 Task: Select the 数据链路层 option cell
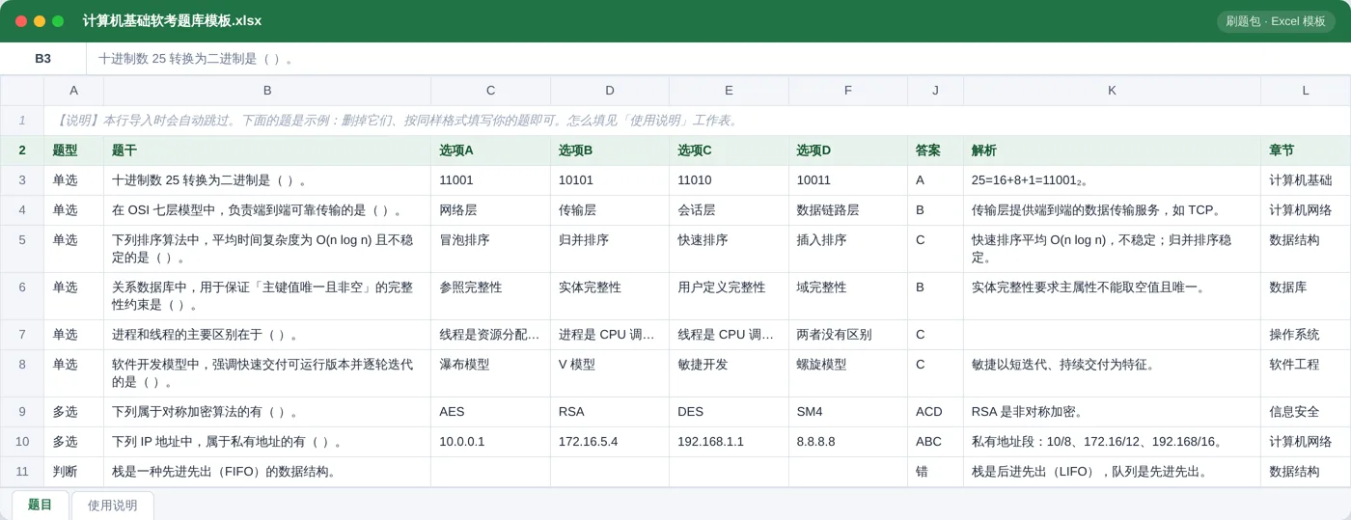(848, 210)
